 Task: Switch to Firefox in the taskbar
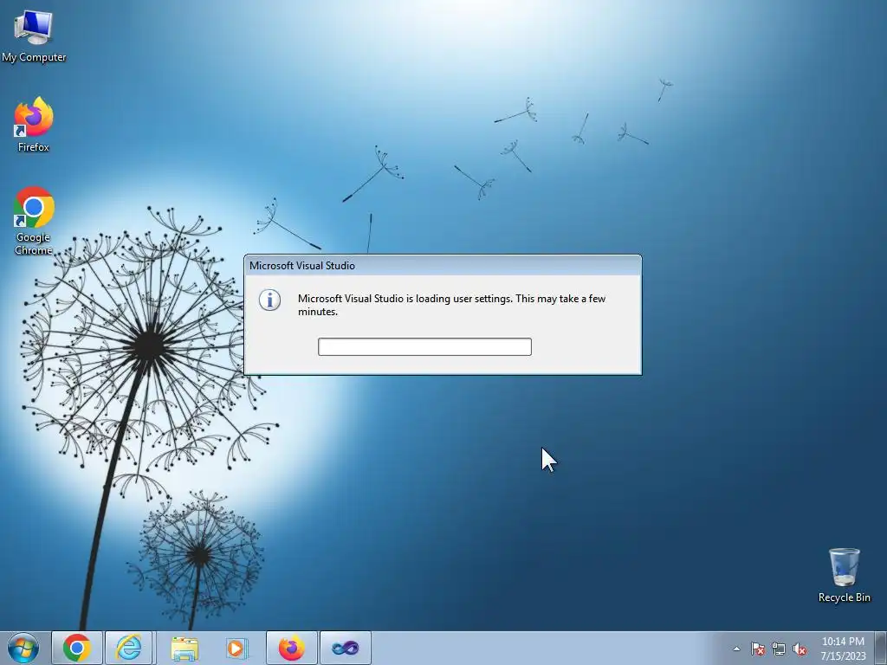291,648
